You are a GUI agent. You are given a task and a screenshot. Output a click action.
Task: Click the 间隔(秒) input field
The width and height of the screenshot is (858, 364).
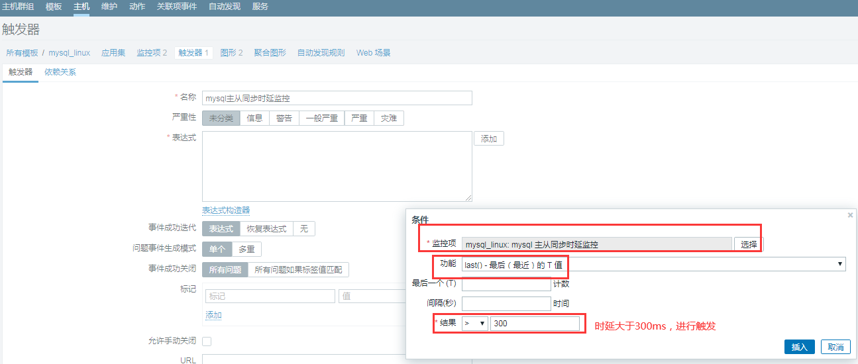tap(506, 304)
